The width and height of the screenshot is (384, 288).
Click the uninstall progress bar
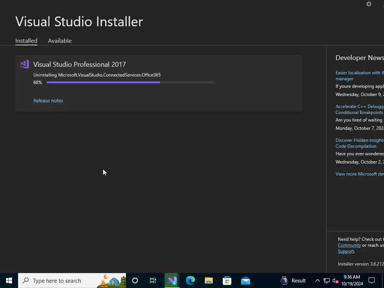[130, 82]
